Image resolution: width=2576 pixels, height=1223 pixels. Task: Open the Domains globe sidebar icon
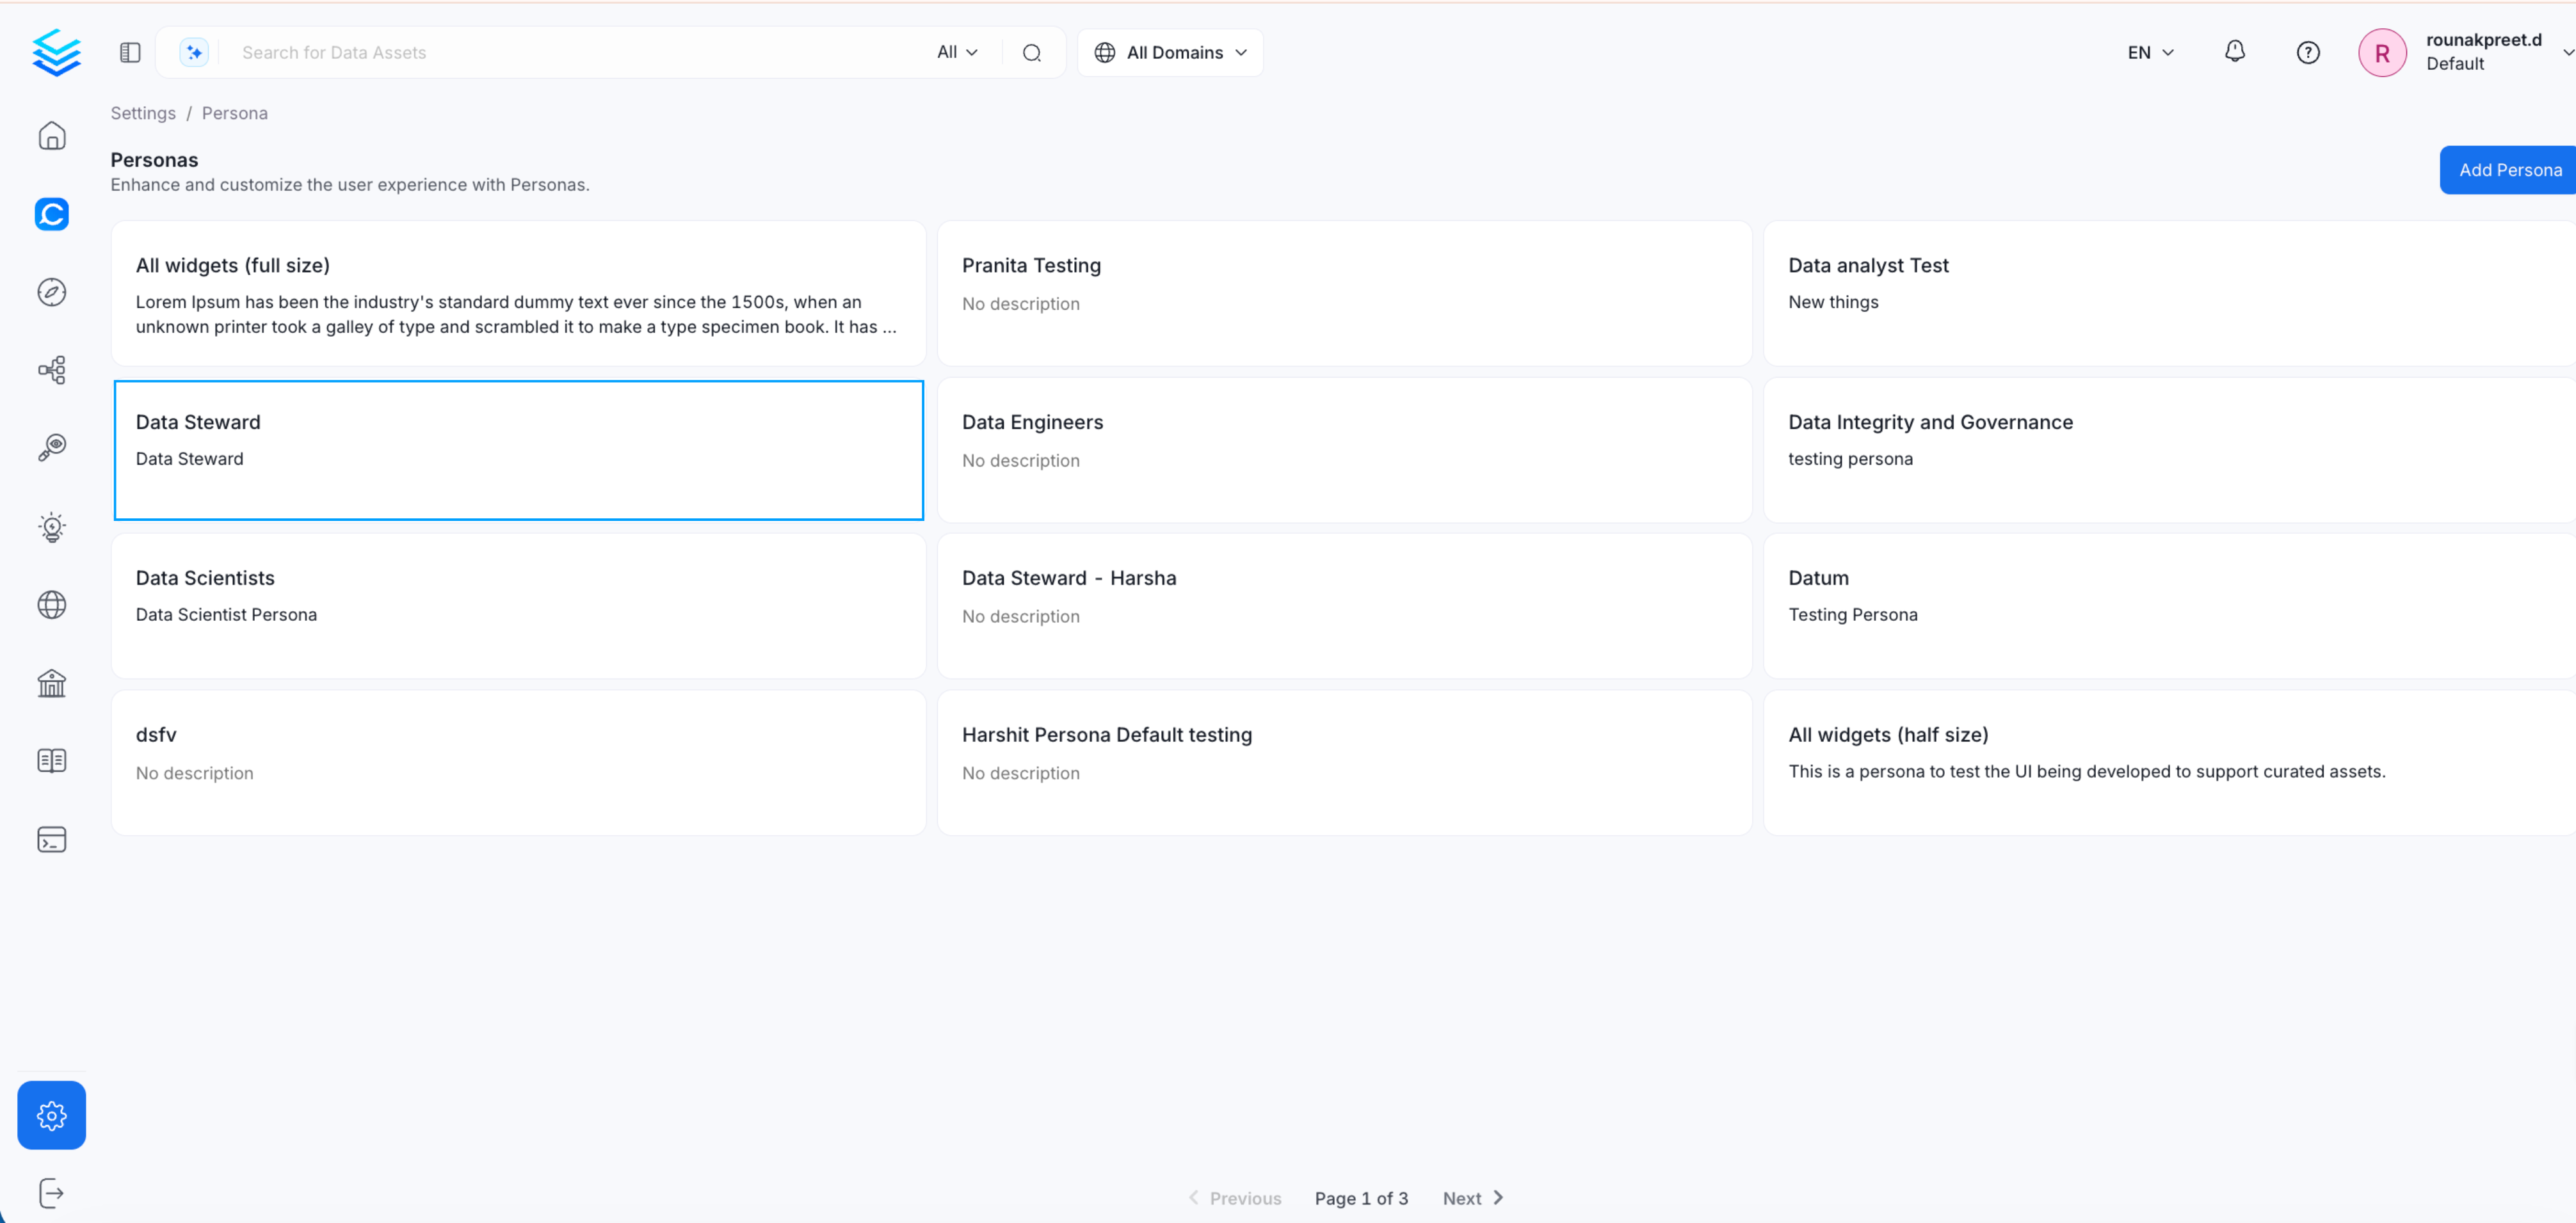click(52, 605)
